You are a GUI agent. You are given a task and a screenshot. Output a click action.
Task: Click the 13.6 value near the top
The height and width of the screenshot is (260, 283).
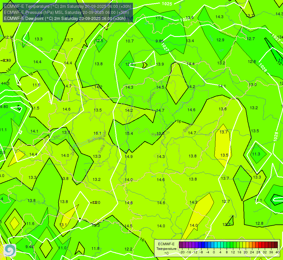tap(190, 18)
